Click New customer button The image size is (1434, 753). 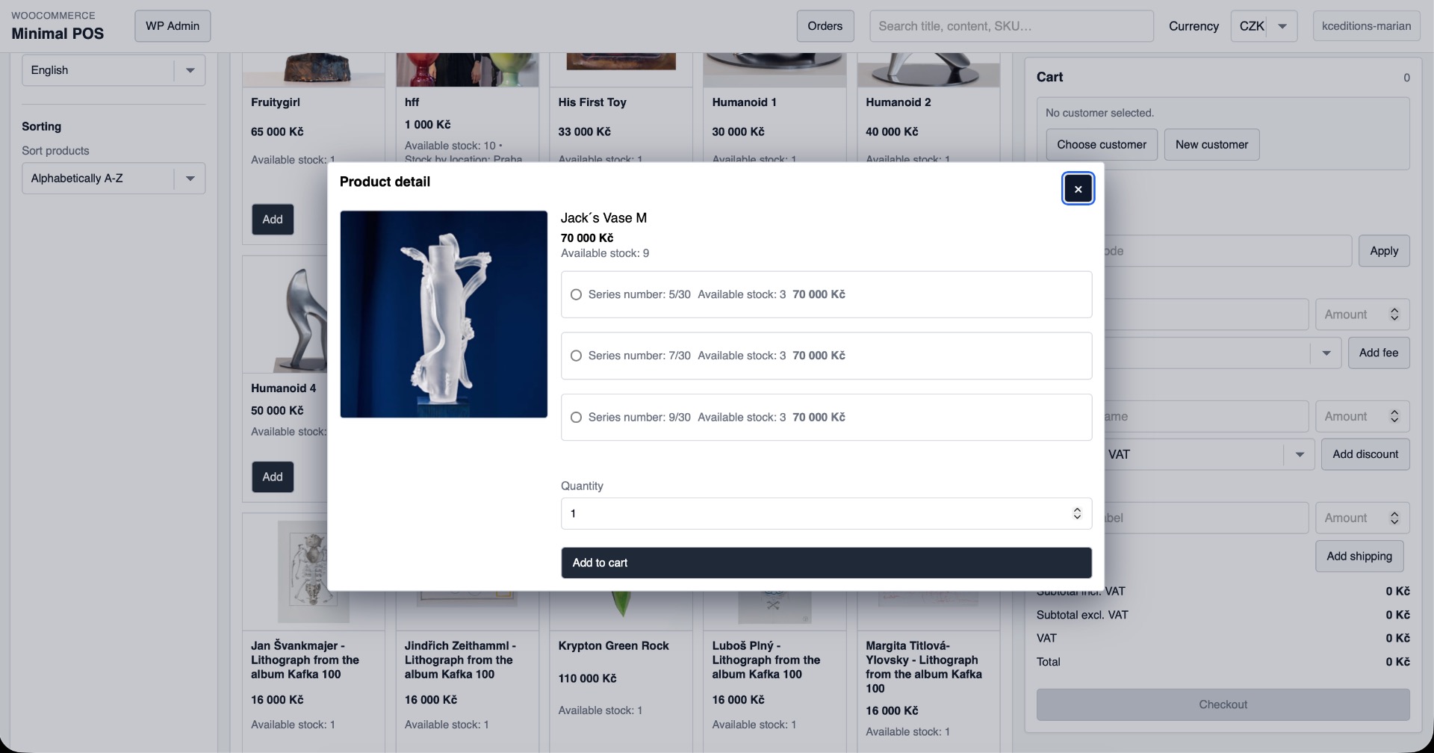(x=1211, y=145)
